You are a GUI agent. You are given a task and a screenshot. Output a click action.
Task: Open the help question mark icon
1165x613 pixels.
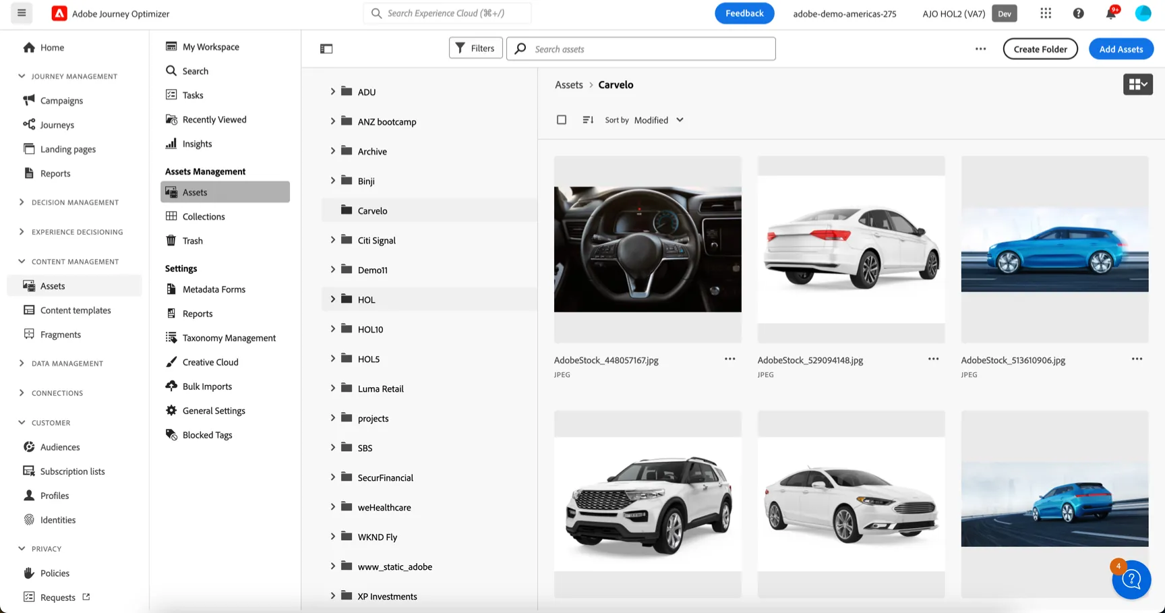(x=1078, y=13)
